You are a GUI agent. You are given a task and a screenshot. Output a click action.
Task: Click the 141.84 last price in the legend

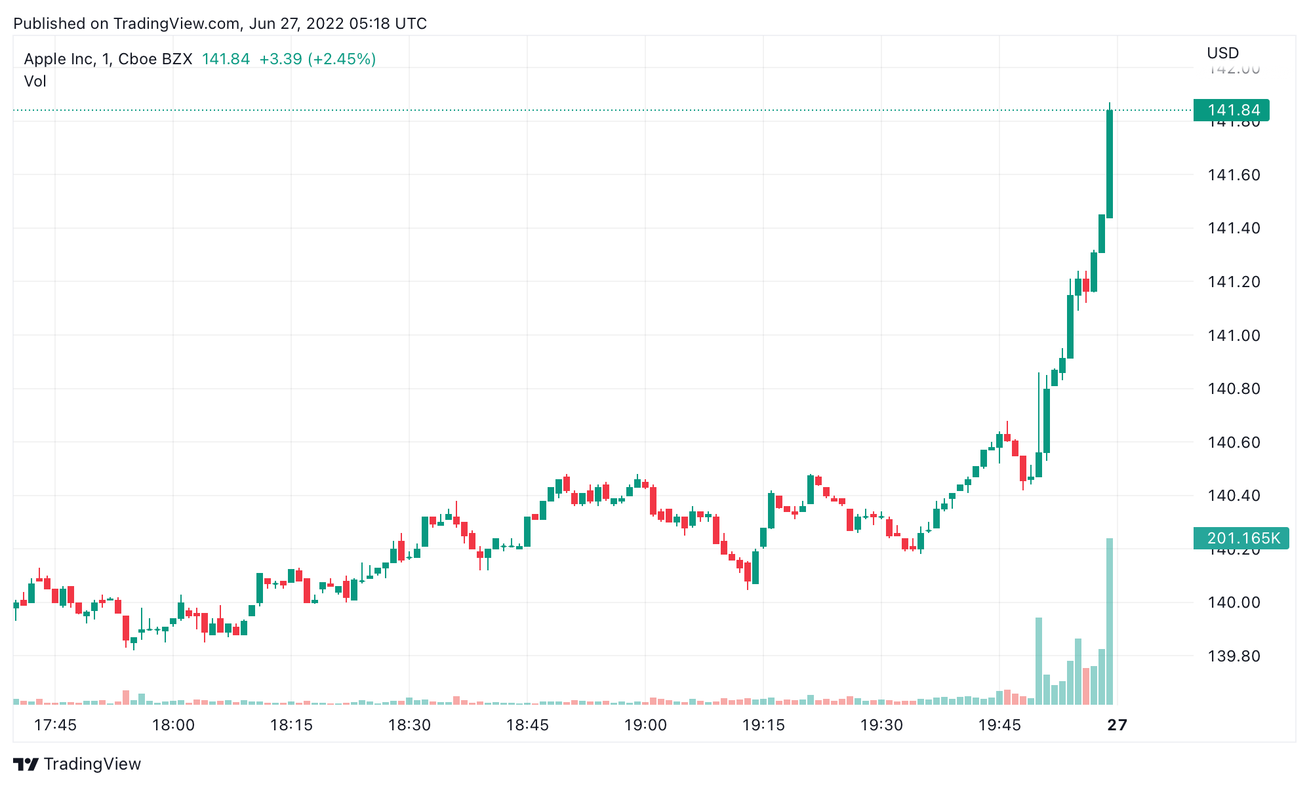click(226, 59)
